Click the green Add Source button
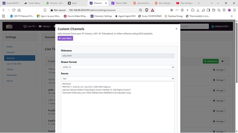This screenshot has height=133, width=238. [211, 61]
